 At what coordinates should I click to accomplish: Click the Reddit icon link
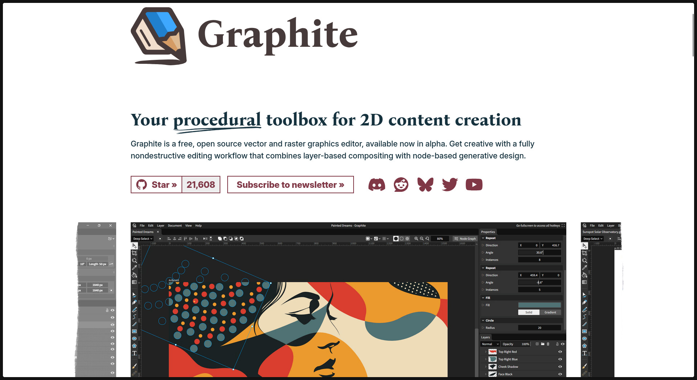pyautogui.click(x=401, y=185)
